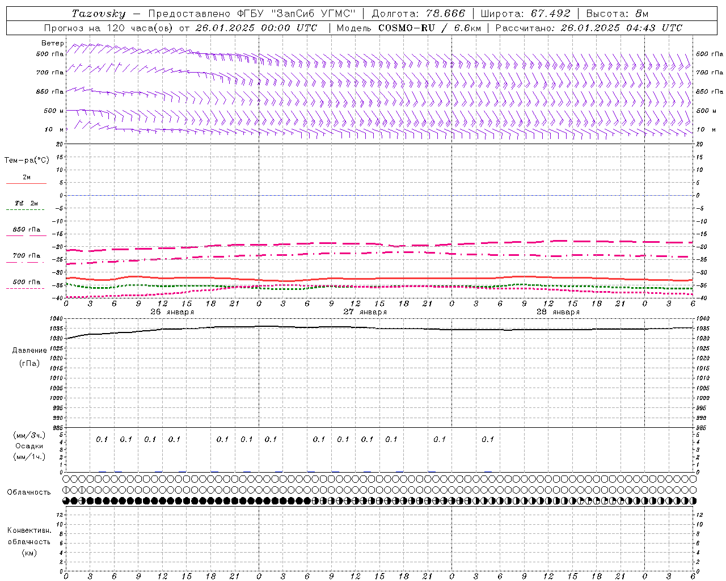Select the provider text "Предоставлено ФГБУ ЗапСиб УГМС"
Viewport: 726px width, 581px height.
[252, 14]
